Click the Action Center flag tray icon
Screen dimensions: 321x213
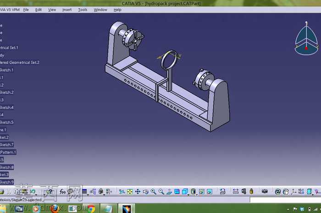tap(295, 209)
